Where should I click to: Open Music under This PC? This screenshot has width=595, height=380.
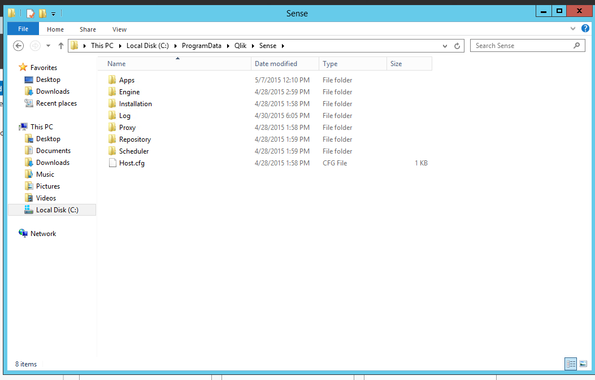coord(45,174)
